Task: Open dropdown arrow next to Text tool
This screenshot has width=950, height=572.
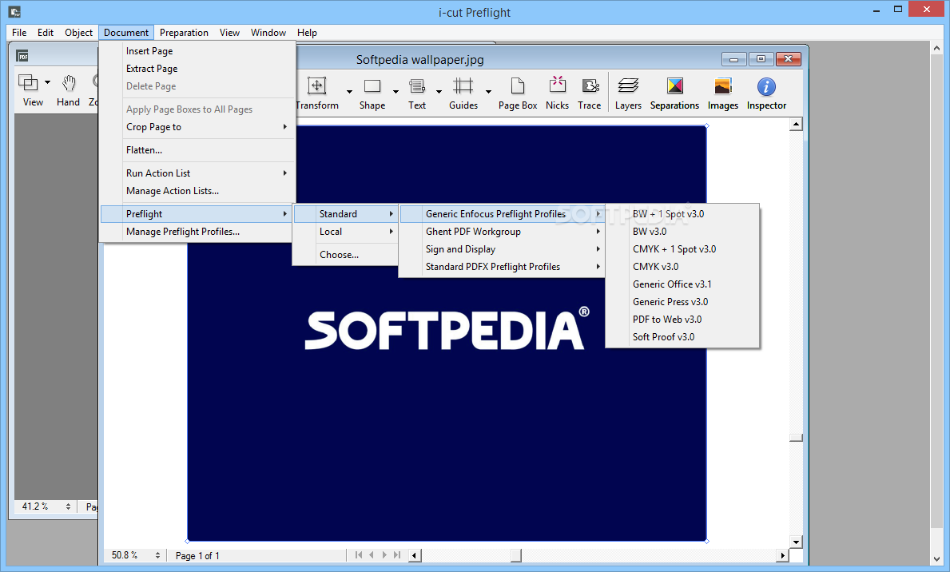Action: (439, 92)
